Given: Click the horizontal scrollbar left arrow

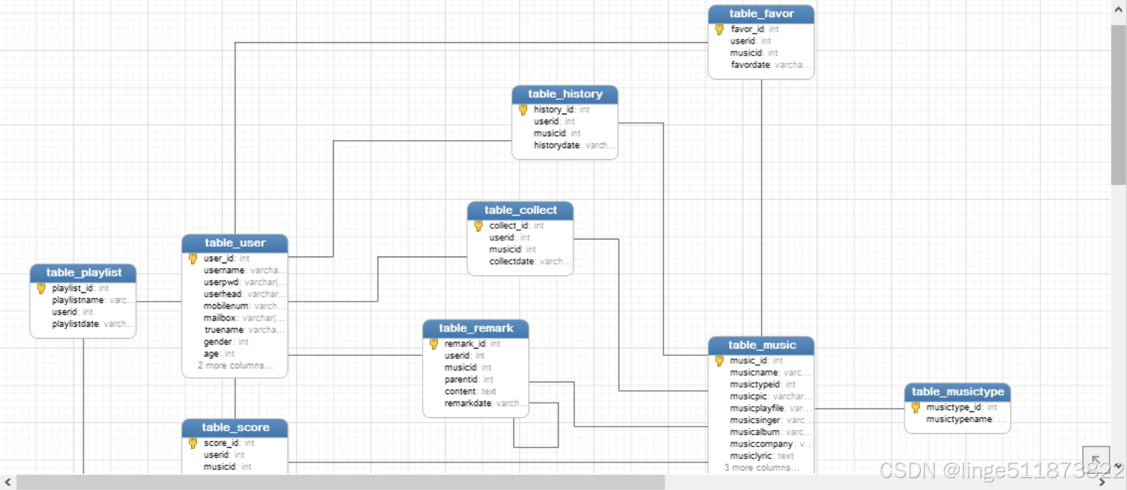Looking at the screenshot, I should pos(7,483).
